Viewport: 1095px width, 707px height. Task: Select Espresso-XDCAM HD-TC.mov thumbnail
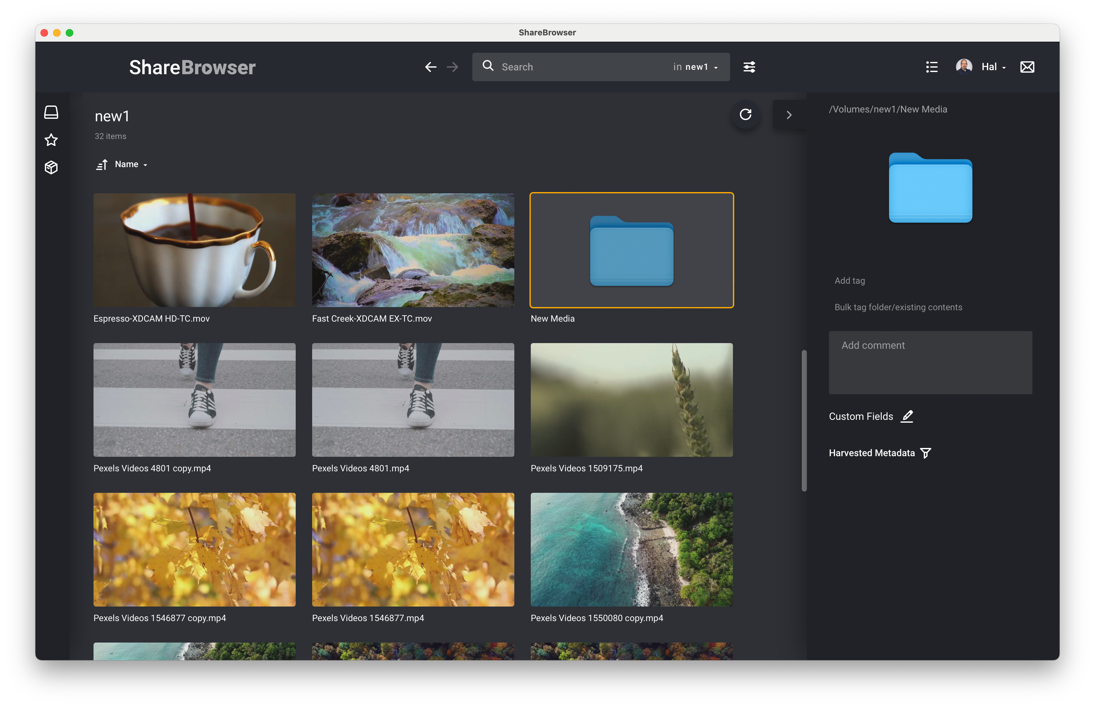(x=194, y=250)
